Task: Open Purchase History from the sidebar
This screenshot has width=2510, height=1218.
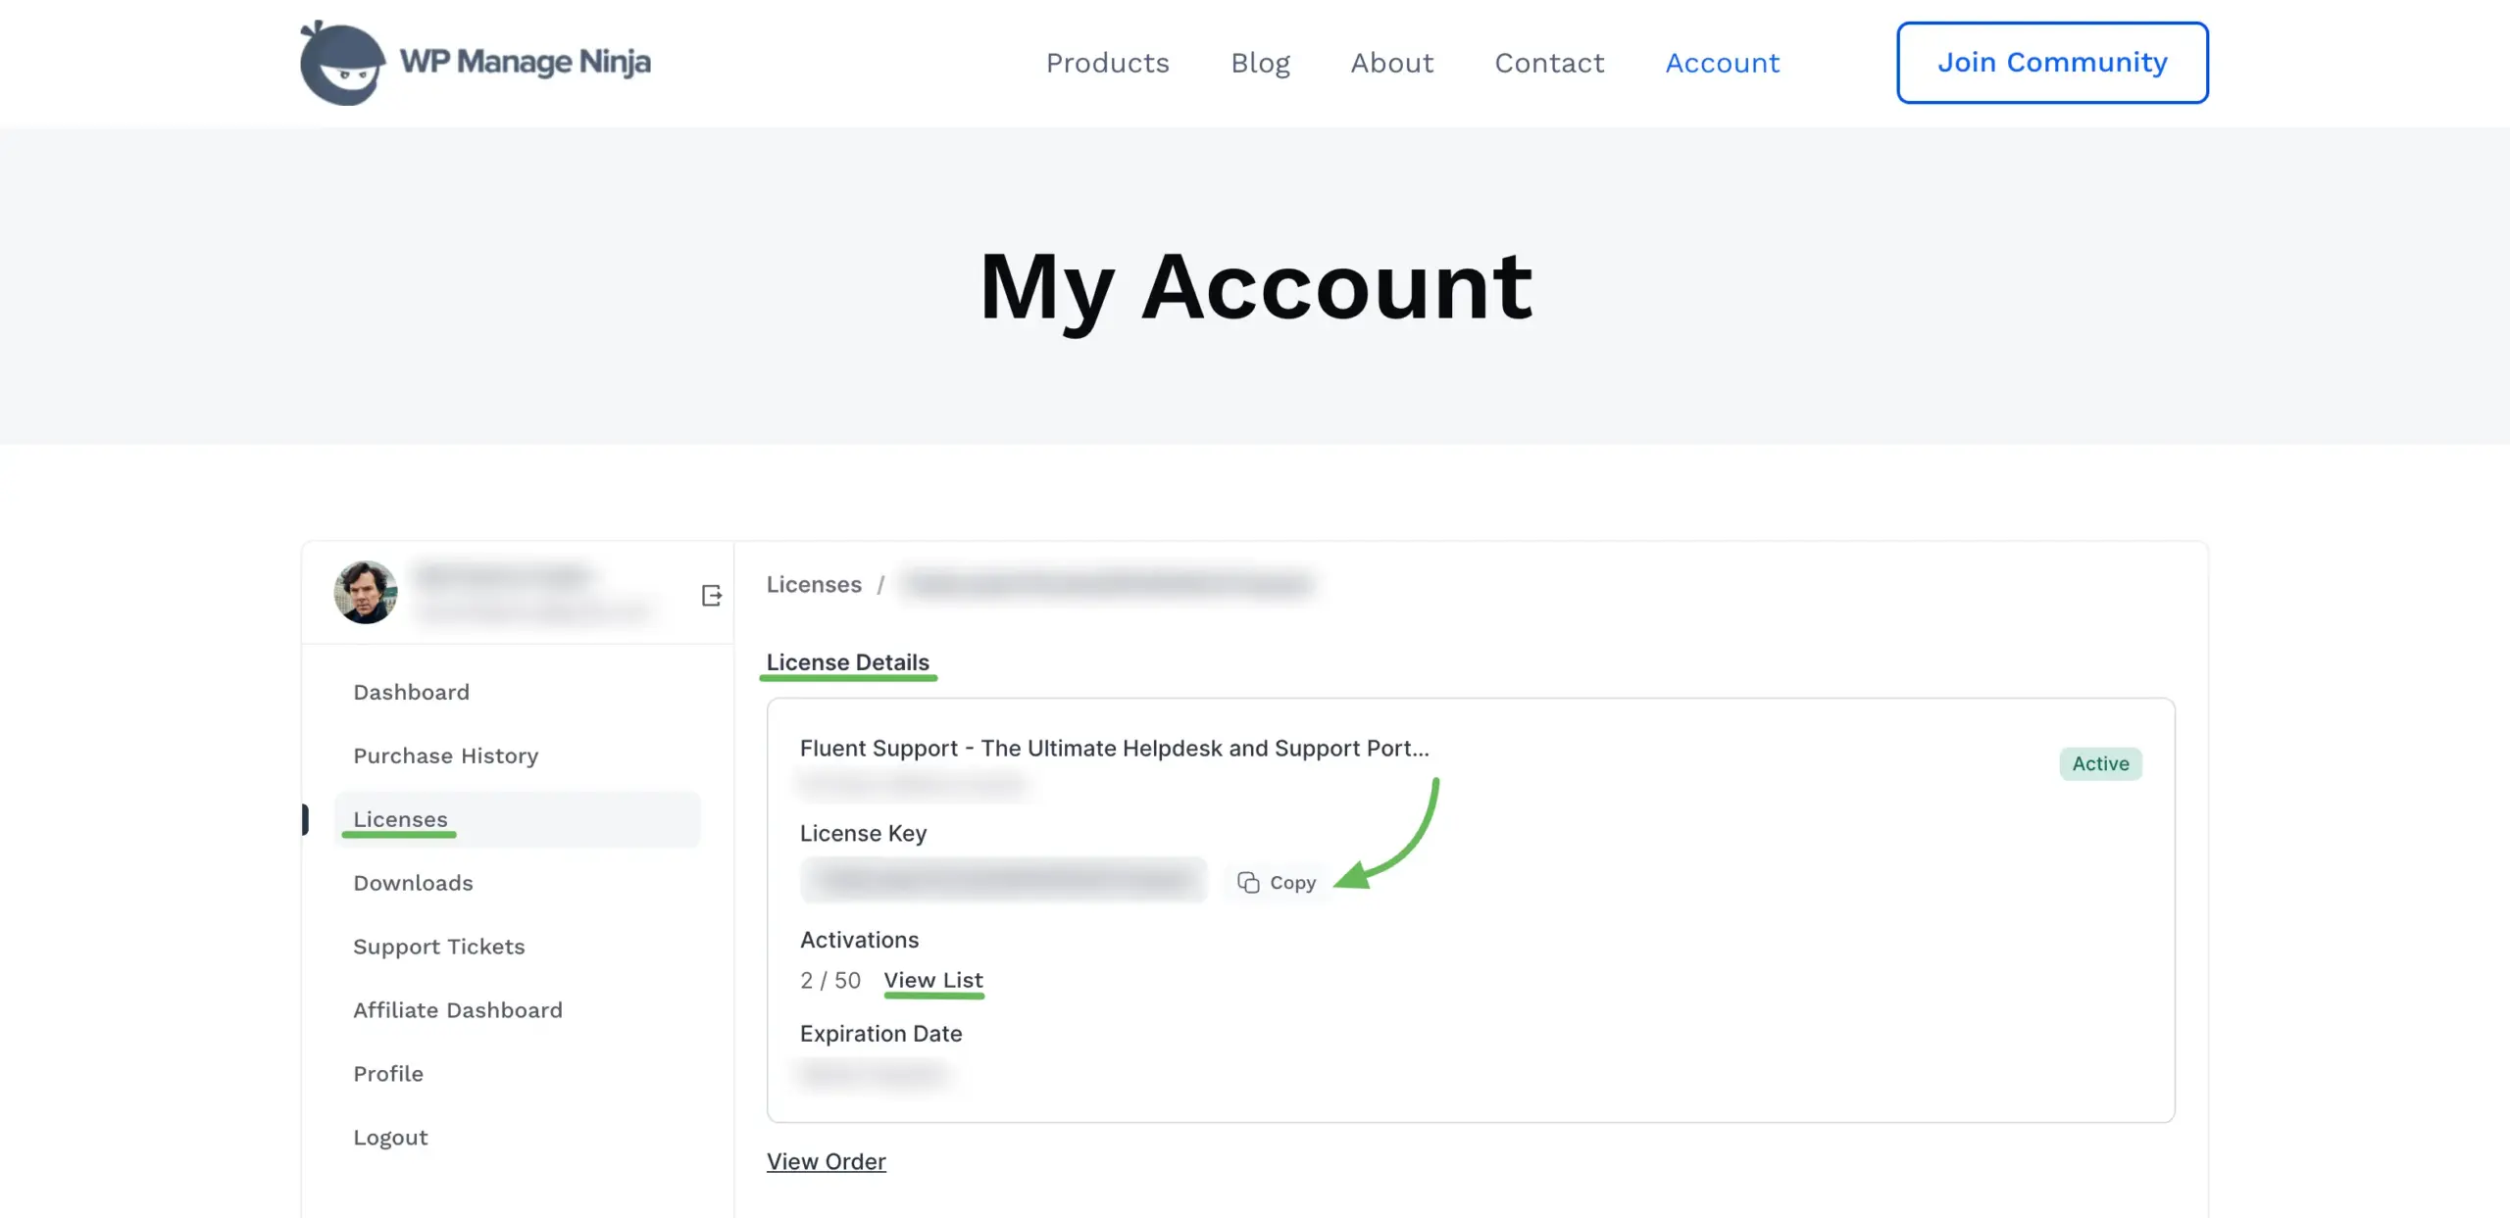Action: (x=445, y=755)
